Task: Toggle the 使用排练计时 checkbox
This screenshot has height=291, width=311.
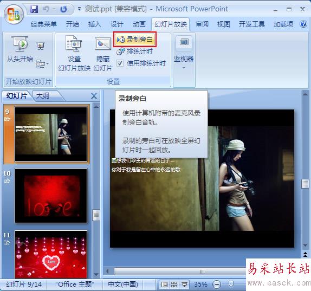Action: click(x=120, y=63)
